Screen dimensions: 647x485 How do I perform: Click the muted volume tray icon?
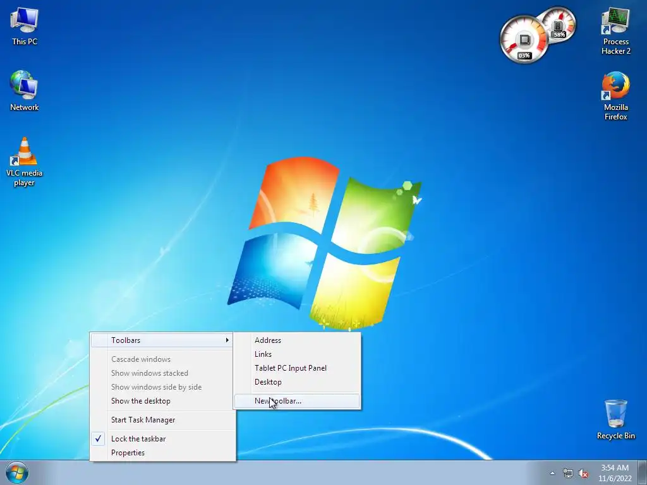tap(583, 474)
